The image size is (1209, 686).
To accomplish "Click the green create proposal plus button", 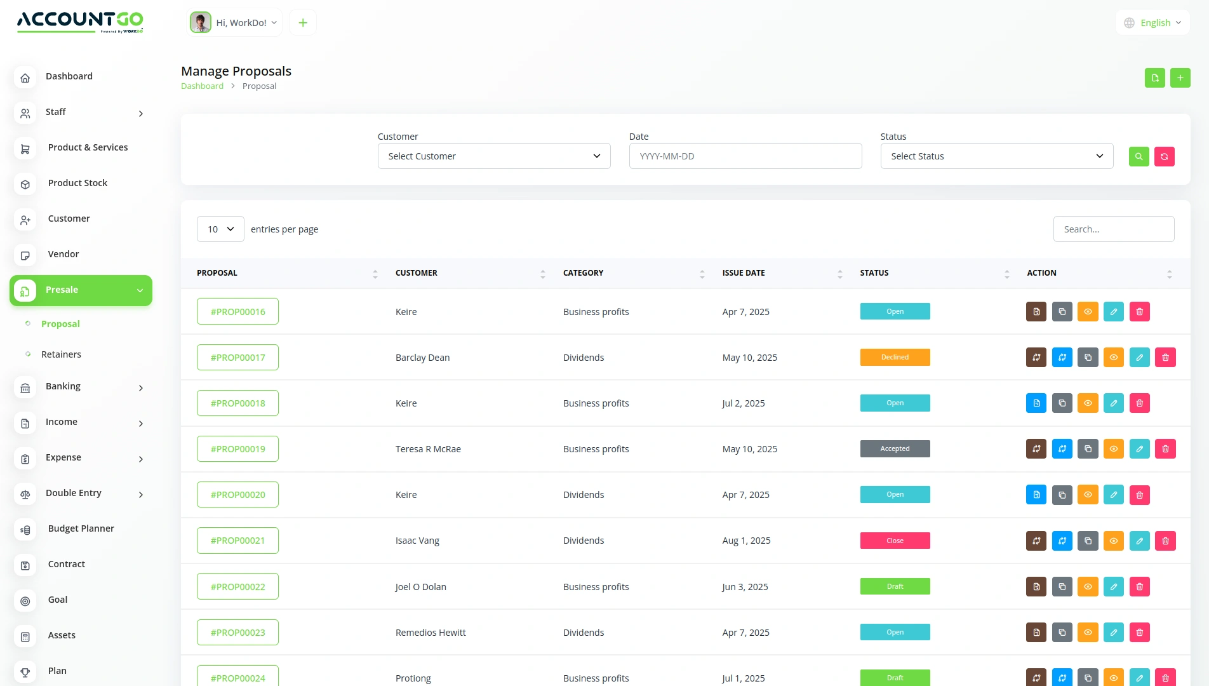I will coord(1180,78).
